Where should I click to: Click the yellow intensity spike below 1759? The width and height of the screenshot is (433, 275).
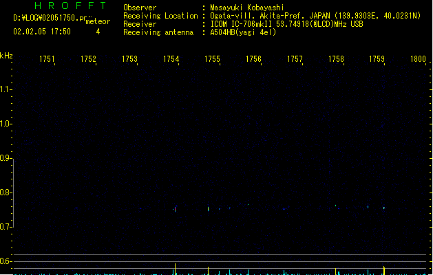[x=384, y=270]
